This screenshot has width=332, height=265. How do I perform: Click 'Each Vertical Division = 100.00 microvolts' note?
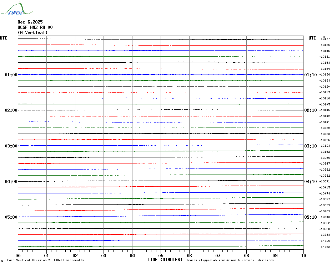coord(46,260)
